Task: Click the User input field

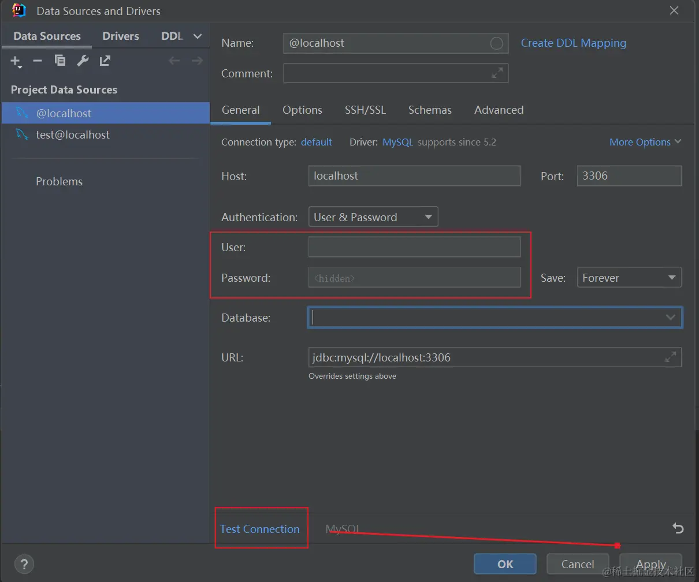Action: [x=414, y=247]
